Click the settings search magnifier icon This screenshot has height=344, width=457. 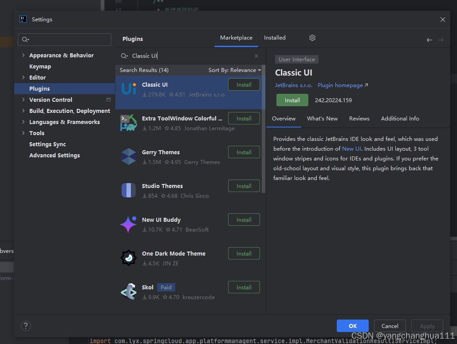click(x=26, y=40)
